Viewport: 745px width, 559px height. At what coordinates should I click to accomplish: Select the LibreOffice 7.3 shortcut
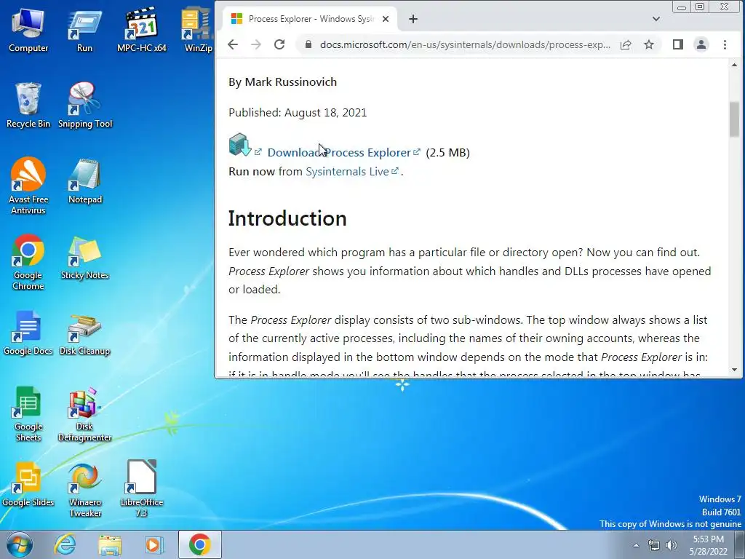tap(142, 488)
